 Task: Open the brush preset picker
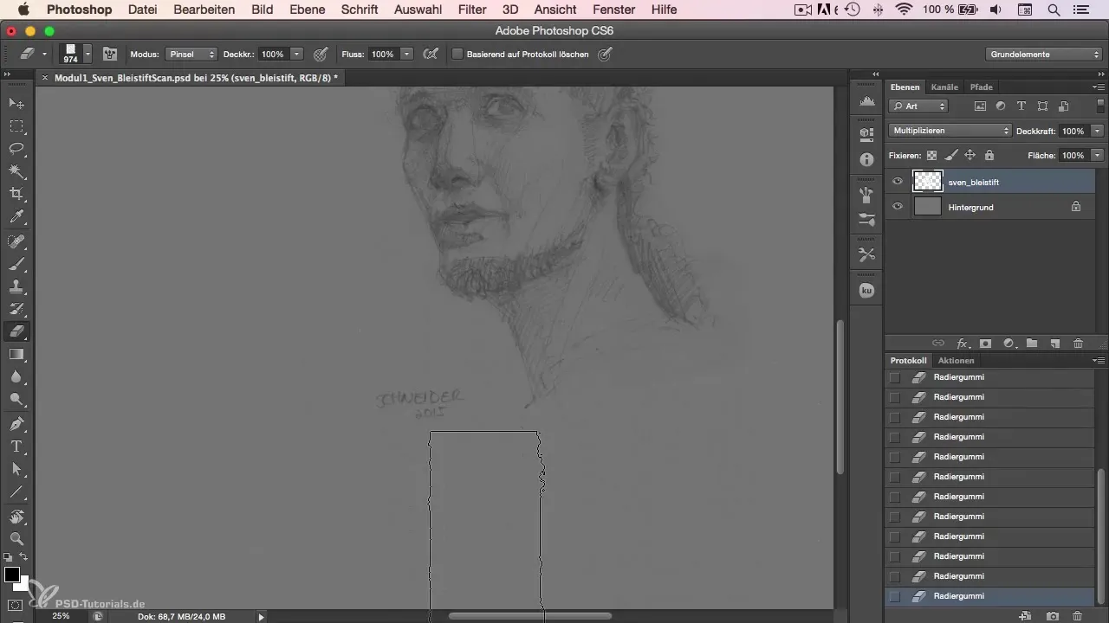pos(88,54)
